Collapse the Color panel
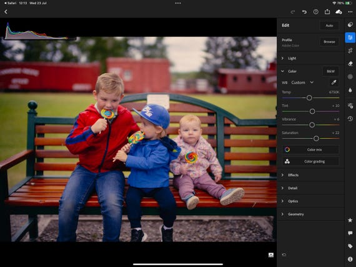The width and height of the screenshot is (356, 267). click(282, 71)
